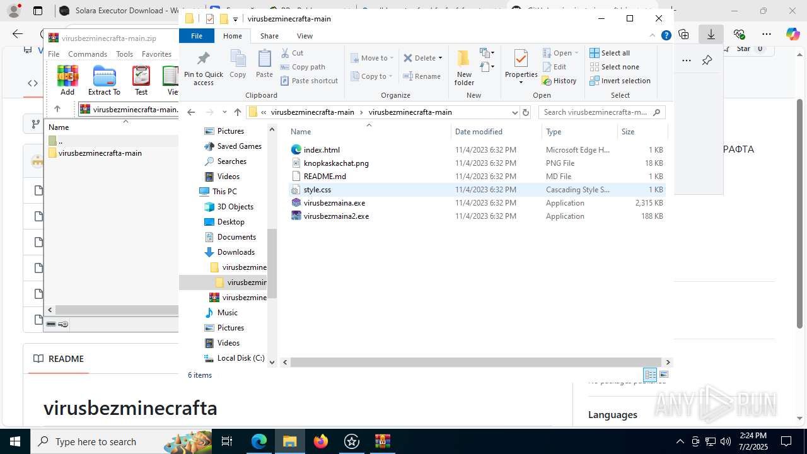Viewport: 807px width, 454px height.
Task: Click the Explorer back navigation arrow
Action: pyautogui.click(x=192, y=112)
